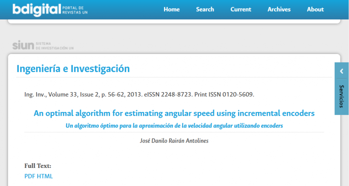This screenshot has width=349, height=186.
Task: Click the English article title
Action: coord(174,113)
